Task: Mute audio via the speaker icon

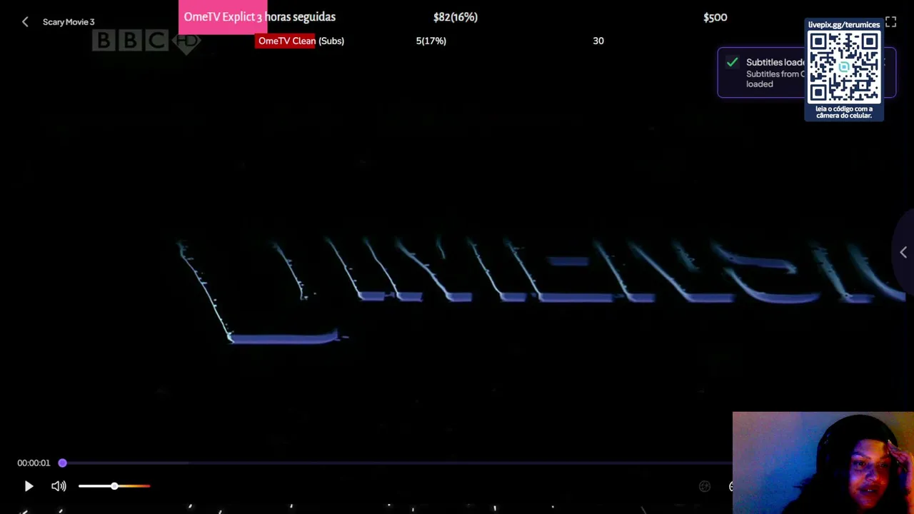Action: (x=59, y=486)
